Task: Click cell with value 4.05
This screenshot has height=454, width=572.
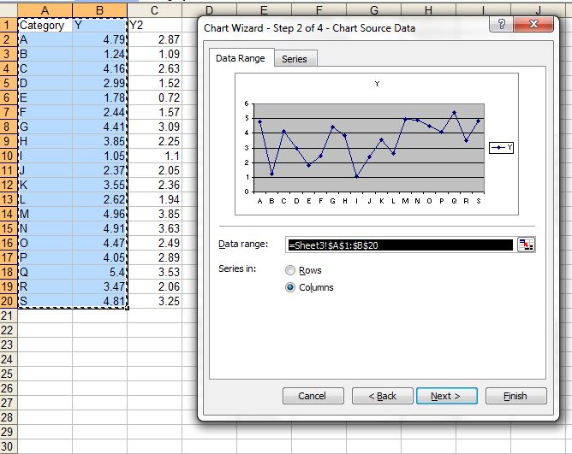Action: pos(99,257)
